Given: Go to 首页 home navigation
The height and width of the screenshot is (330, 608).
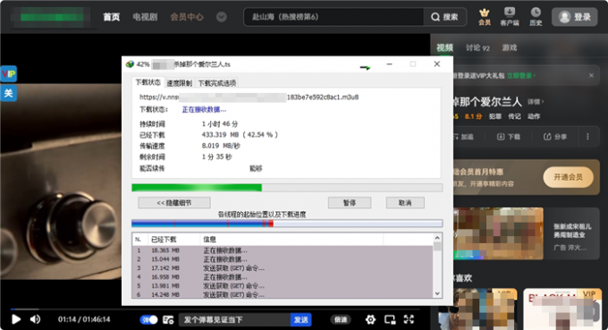Looking at the screenshot, I should [111, 17].
